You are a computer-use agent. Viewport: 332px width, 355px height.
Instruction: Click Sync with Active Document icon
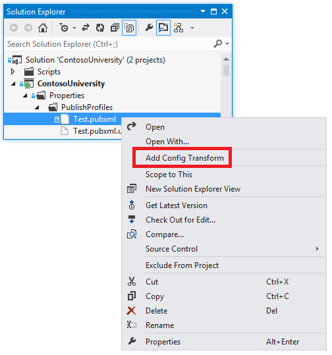pyautogui.click(x=86, y=28)
